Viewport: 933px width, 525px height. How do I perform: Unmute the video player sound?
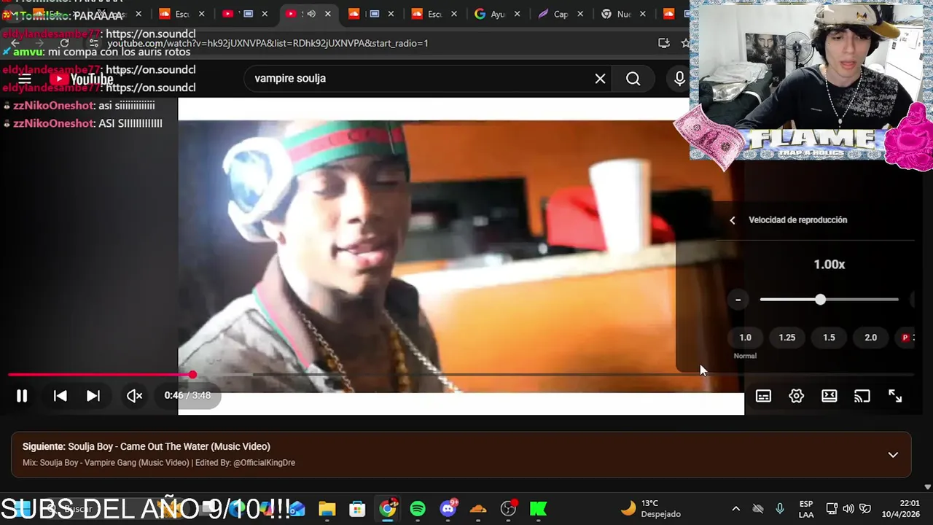point(134,396)
